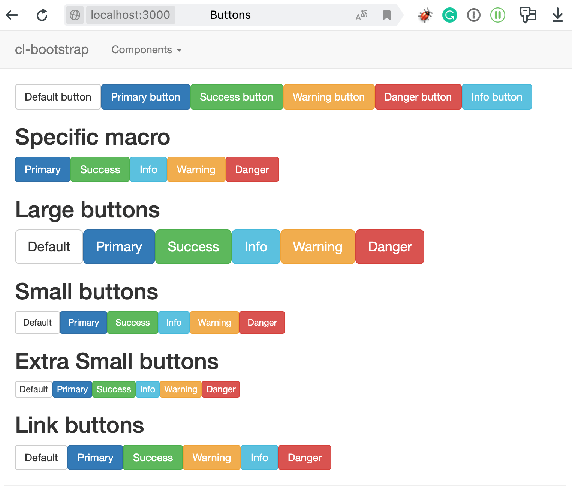
Task: Open the downloads icon
Action: point(557,15)
